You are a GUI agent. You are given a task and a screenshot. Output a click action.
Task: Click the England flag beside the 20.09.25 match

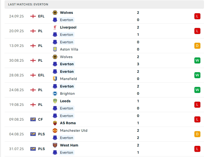click(x=33, y=31)
